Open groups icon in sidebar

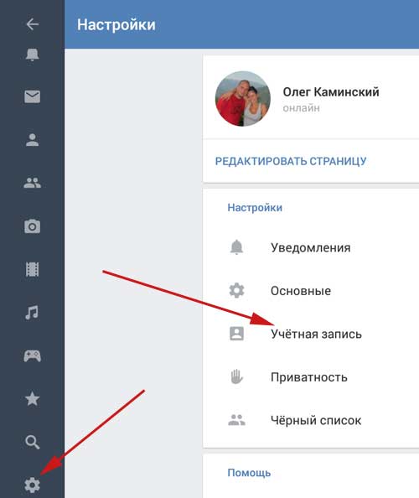(33, 183)
